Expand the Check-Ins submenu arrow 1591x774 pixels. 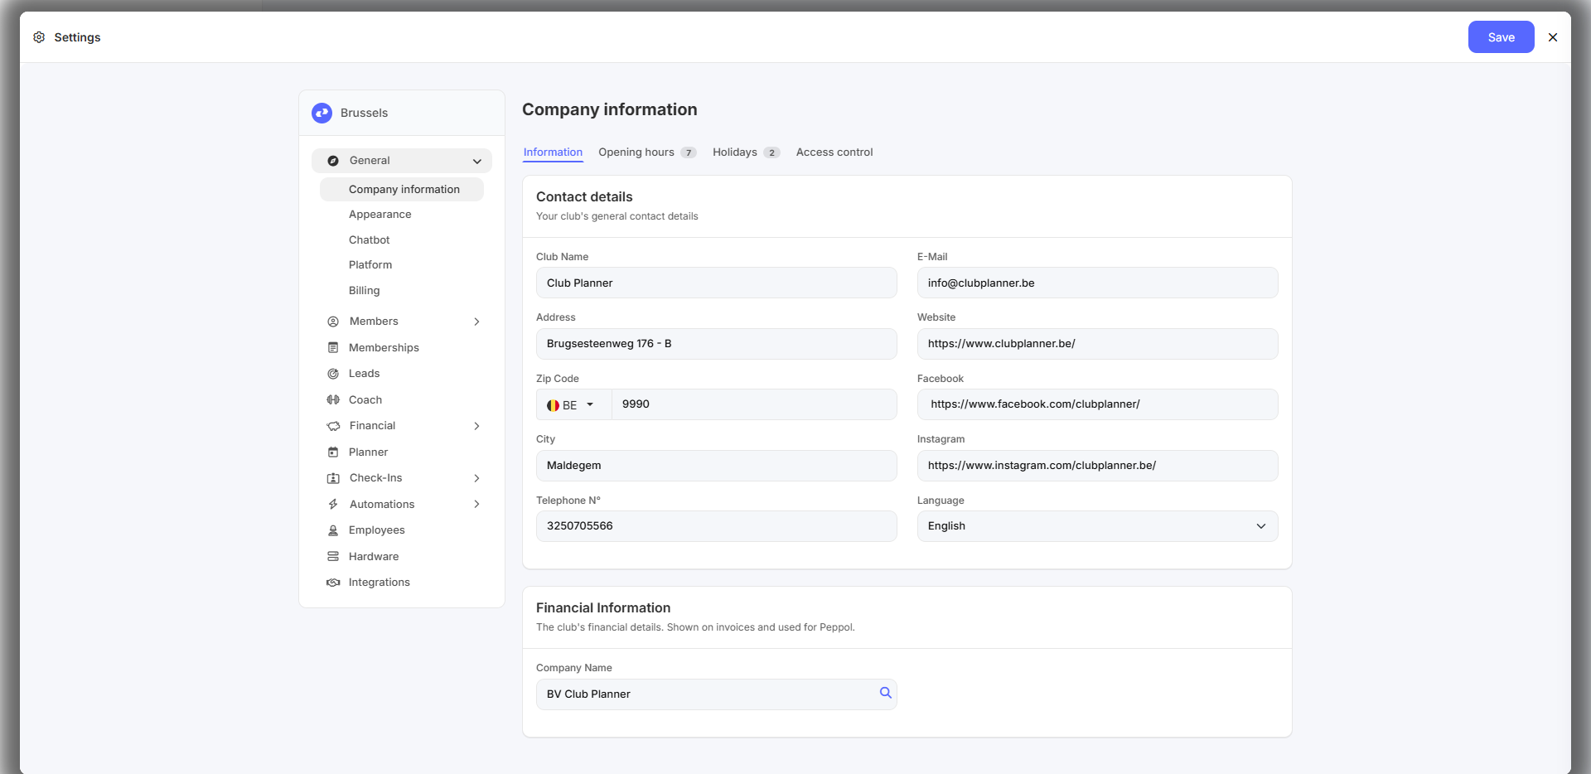click(476, 478)
